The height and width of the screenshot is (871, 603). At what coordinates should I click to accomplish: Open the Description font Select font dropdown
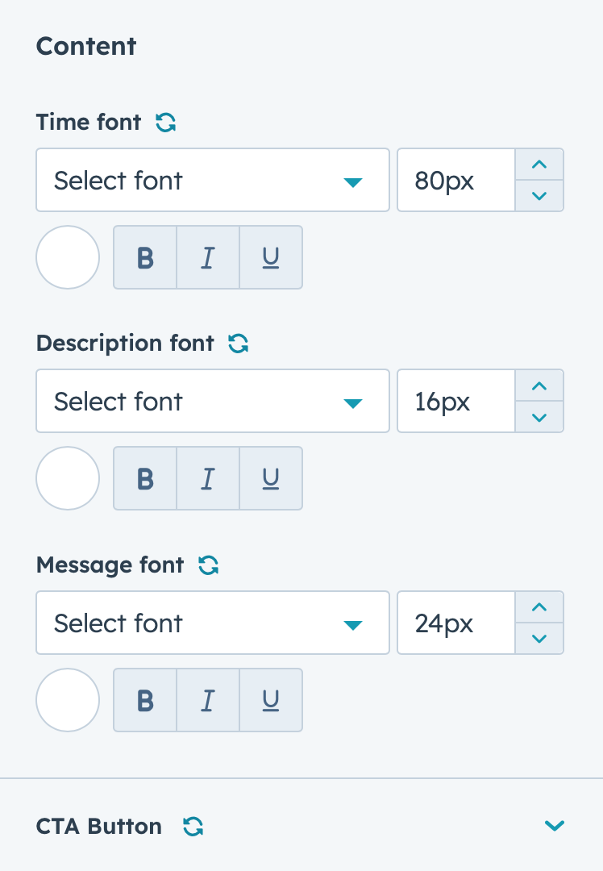pyautogui.click(x=213, y=401)
